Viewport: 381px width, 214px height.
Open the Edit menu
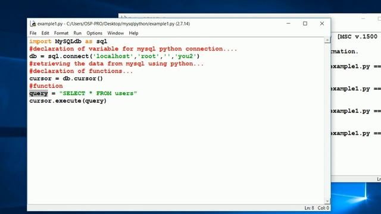pyautogui.click(x=45, y=33)
